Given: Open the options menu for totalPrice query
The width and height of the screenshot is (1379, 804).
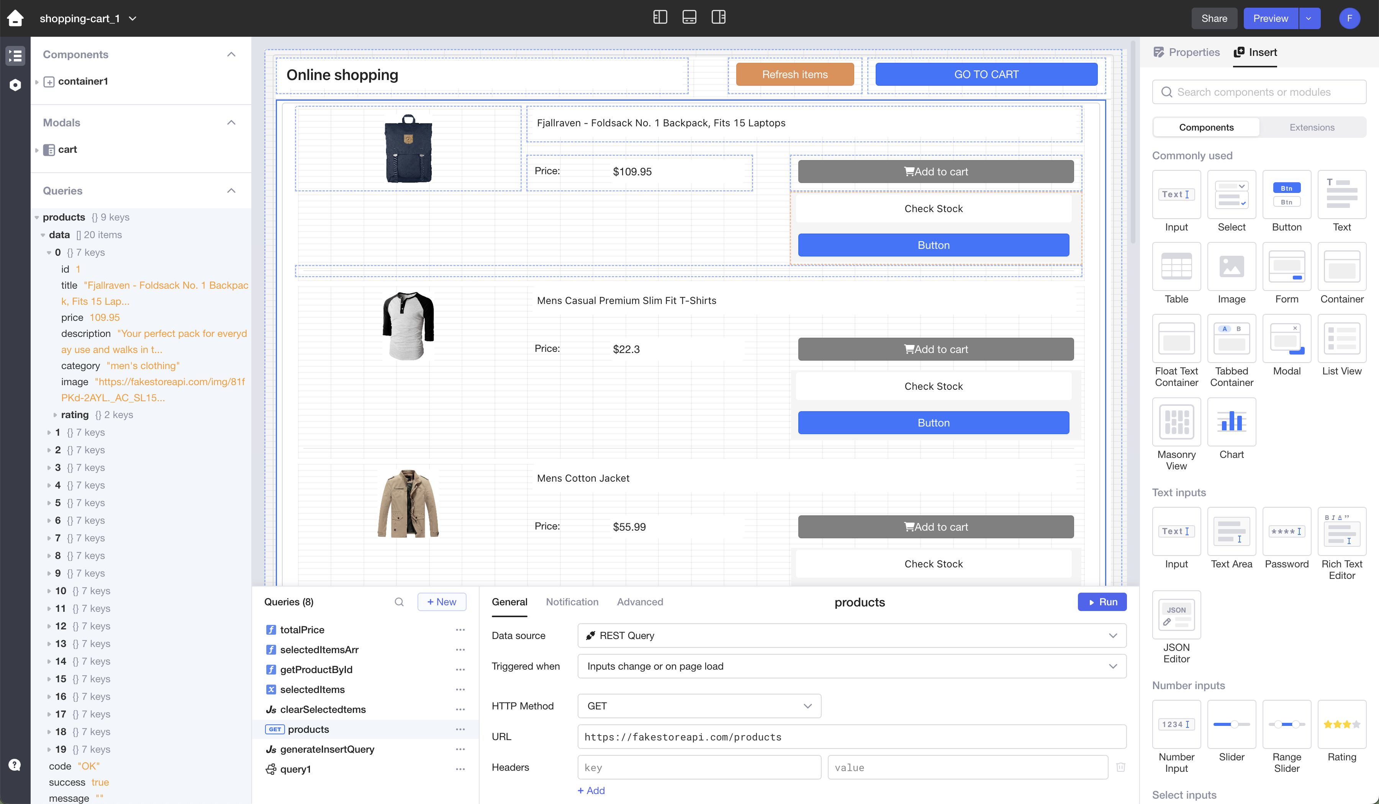Looking at the screenshot, I should (x=460, y=629).
